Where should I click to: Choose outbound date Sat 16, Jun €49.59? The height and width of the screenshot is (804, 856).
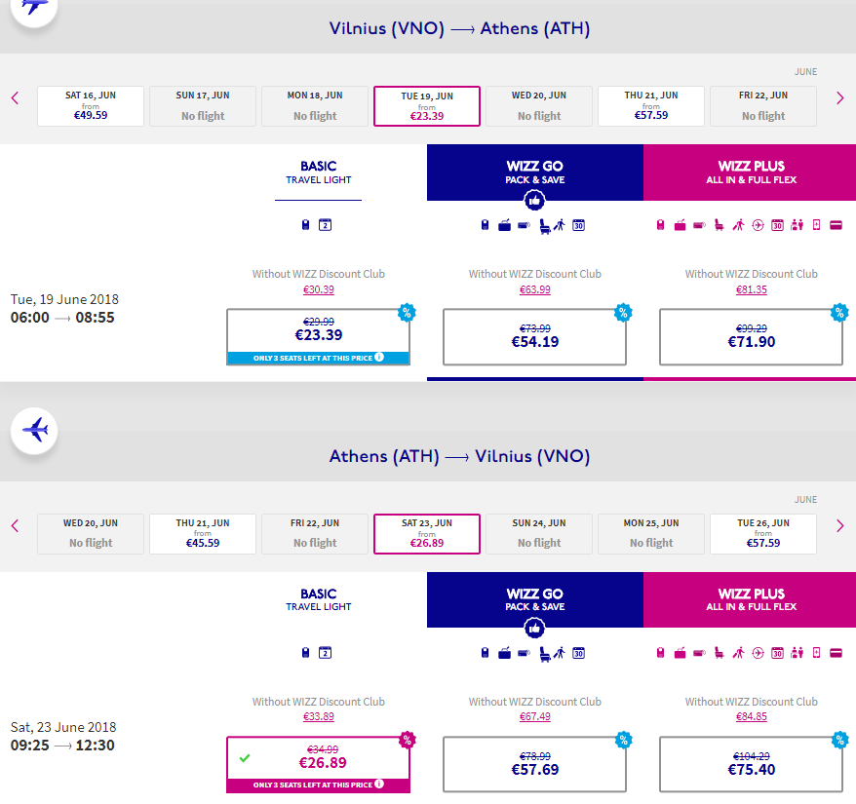(x=91, y=106)
